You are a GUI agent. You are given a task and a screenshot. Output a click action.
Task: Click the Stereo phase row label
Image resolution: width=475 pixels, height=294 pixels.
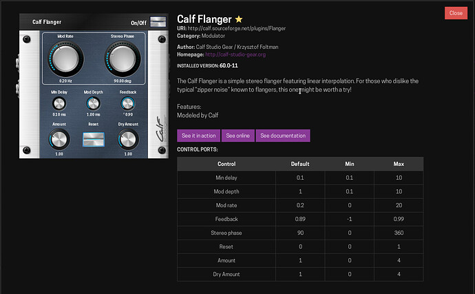pos(226,233)
